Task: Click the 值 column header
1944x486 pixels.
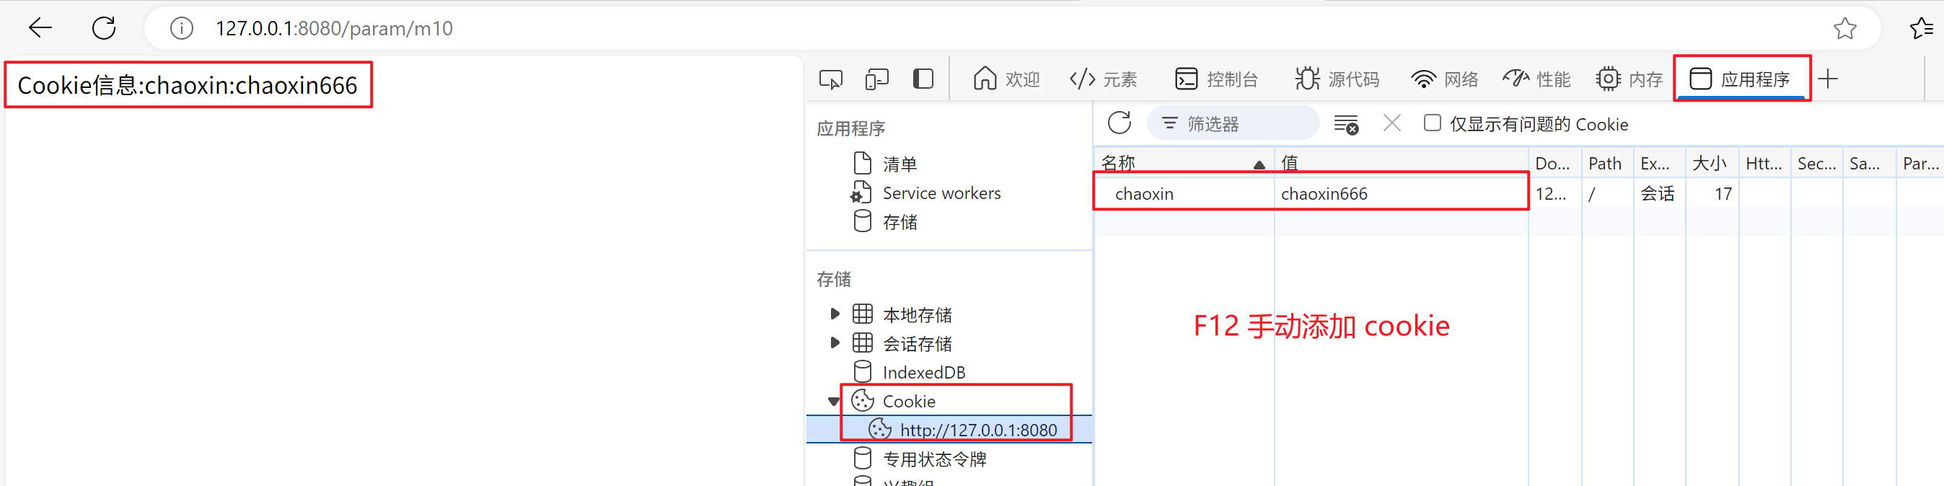Action: click(1402, 163)
